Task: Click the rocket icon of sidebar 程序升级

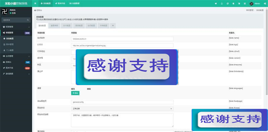Action: [x=4, y=68]
